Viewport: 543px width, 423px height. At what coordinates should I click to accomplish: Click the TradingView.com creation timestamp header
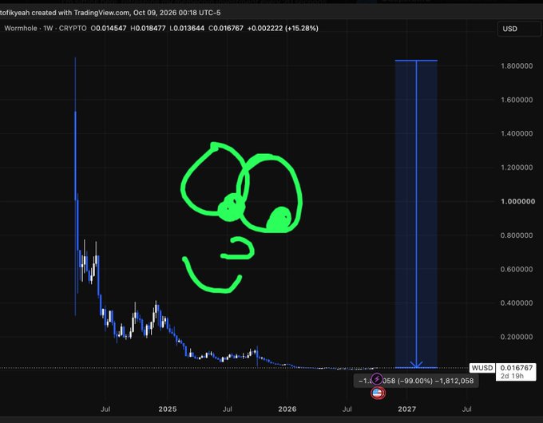tap(110, 13)
